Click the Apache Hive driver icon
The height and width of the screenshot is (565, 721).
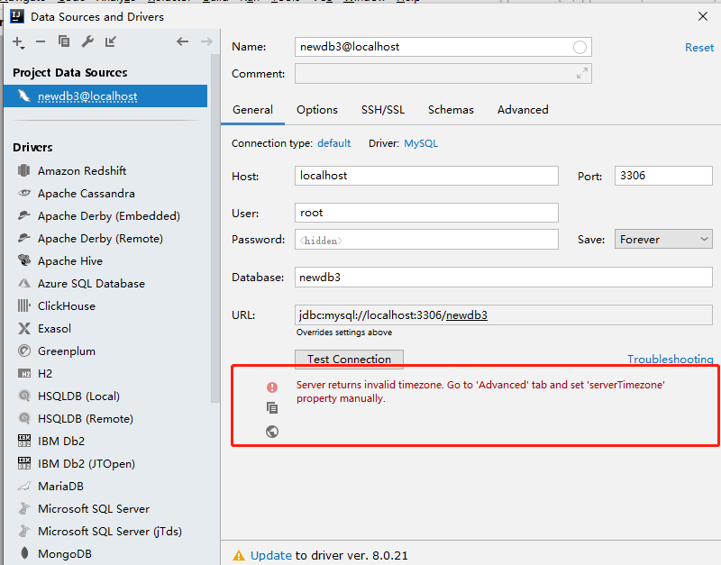(x=24, y=260)
